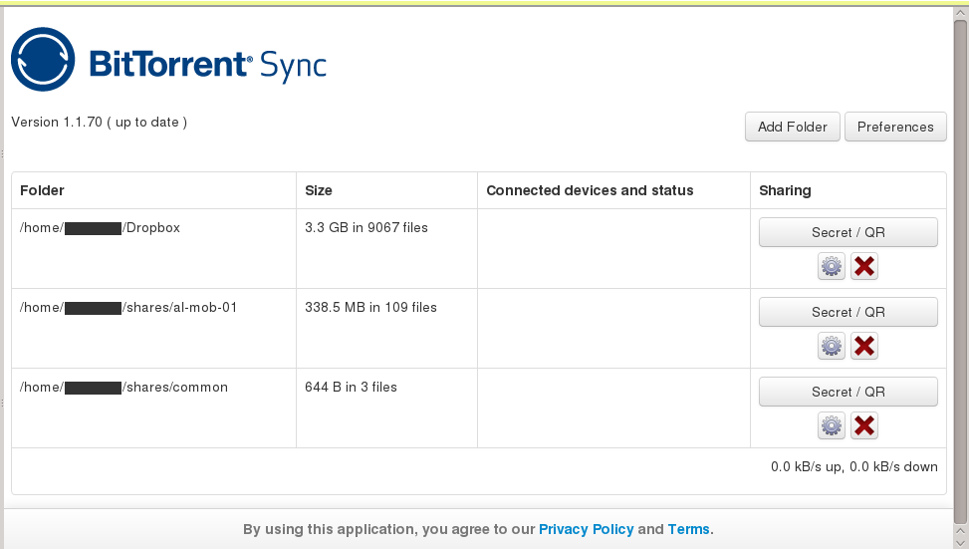Show Secret / QR for the Dropbox folder
The image size is (969, 549).
(x=848, y=232)
